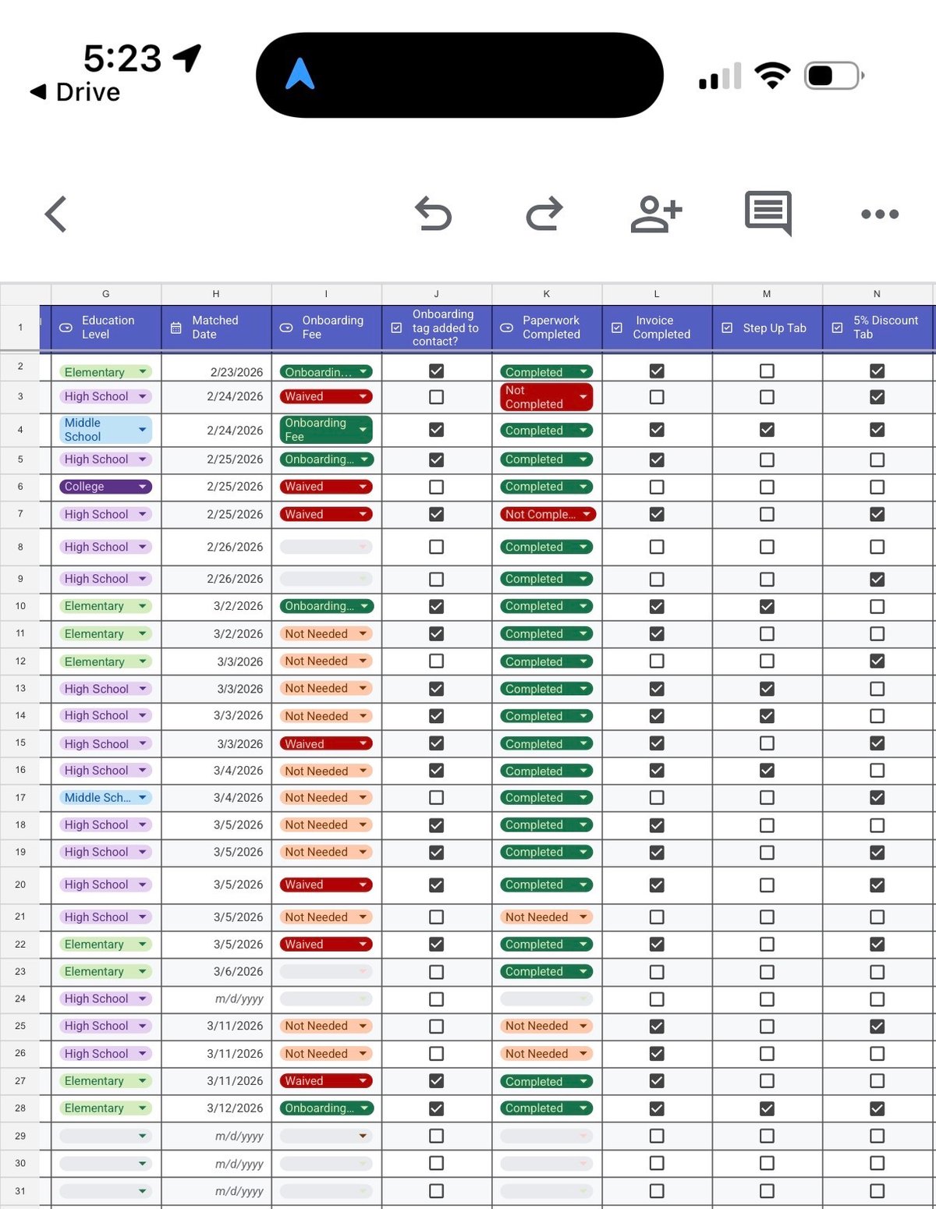Return to Drive via status bar link
The height and width of the screenshot is (1209, 936).
click(76, 92)
